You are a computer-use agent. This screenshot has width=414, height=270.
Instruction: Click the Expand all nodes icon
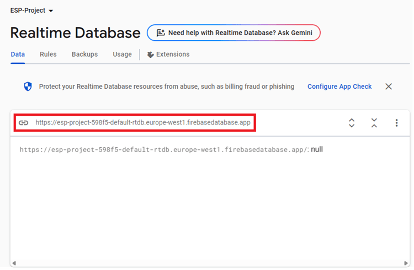(352, 123)
